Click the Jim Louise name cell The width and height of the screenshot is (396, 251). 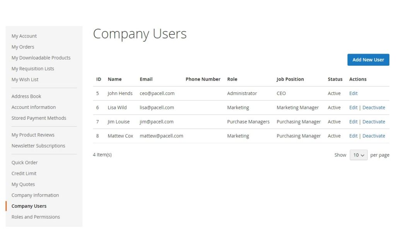(118, 122)
